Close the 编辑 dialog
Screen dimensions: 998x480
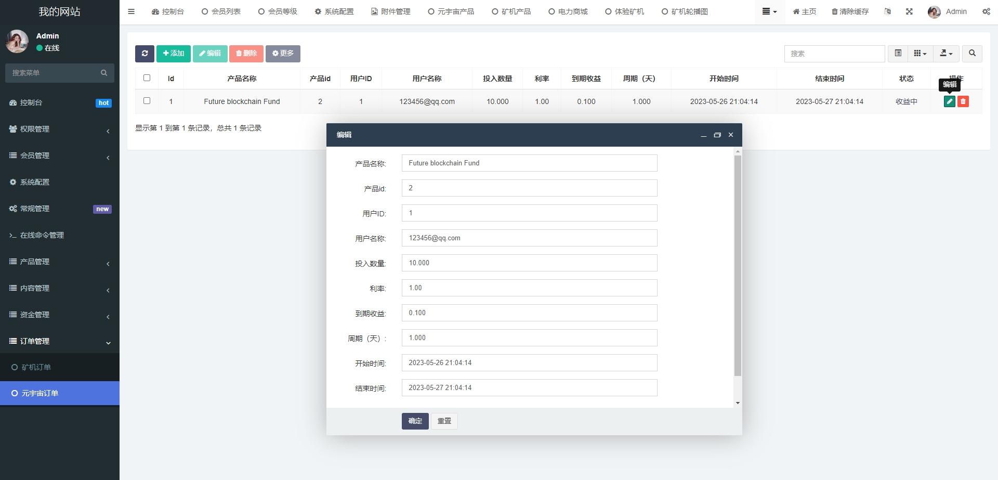[731, 135]
